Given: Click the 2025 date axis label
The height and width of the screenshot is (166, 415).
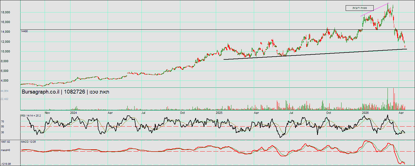Looking at the screenshot, I should [x=219, y=113].
